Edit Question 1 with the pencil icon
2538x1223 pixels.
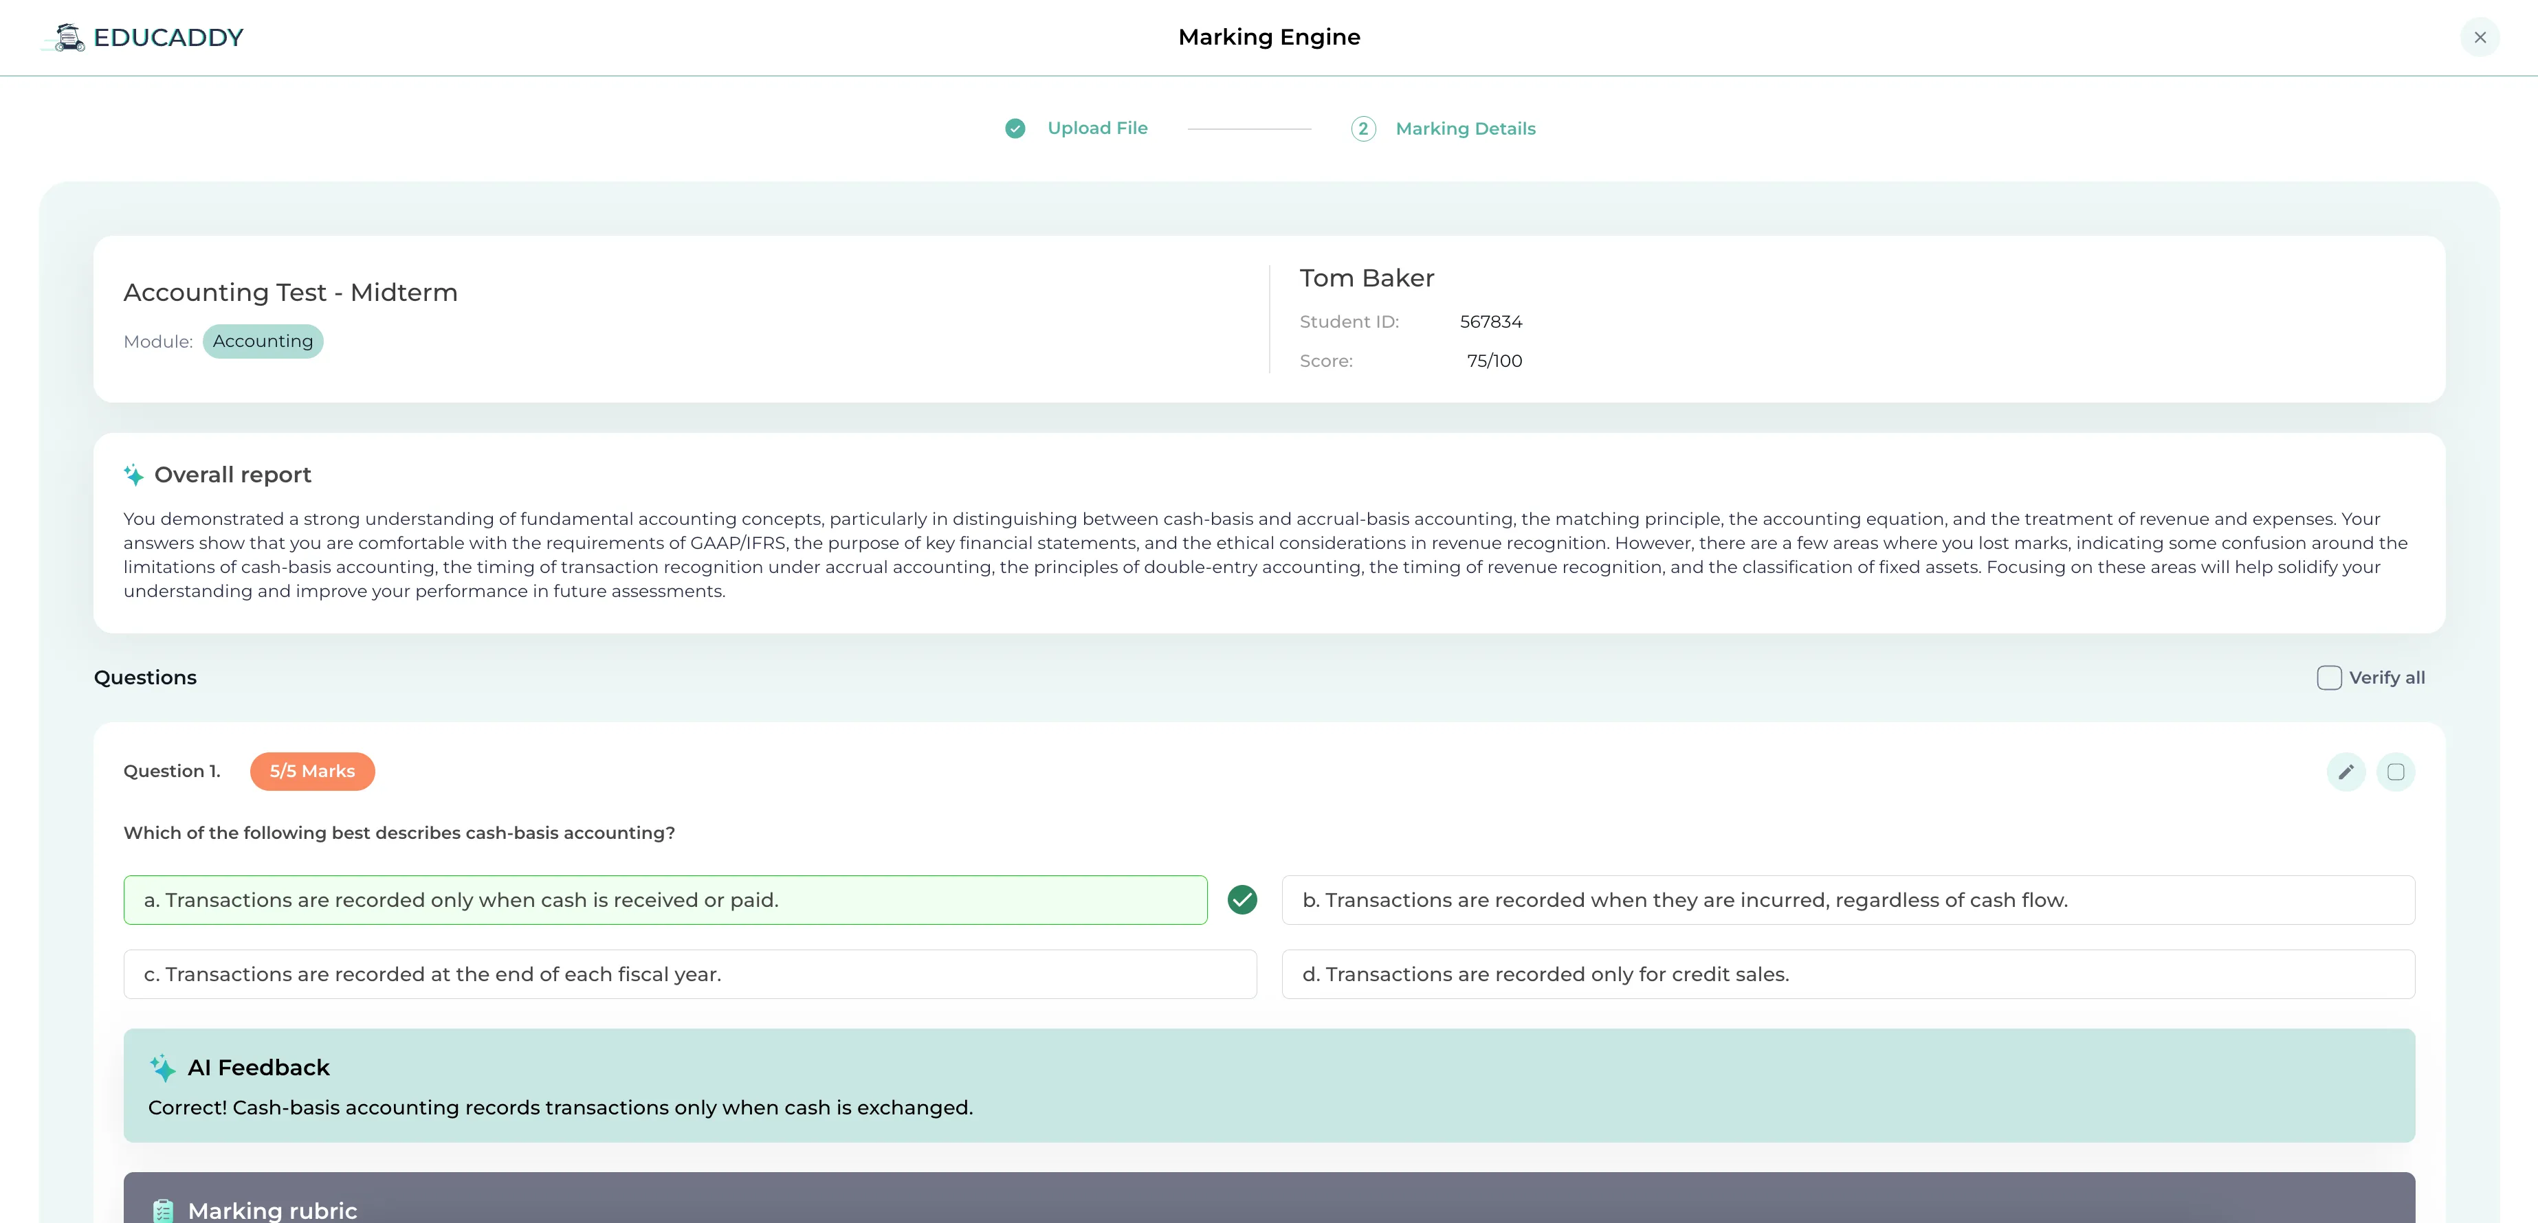(x=2346, y=772)
